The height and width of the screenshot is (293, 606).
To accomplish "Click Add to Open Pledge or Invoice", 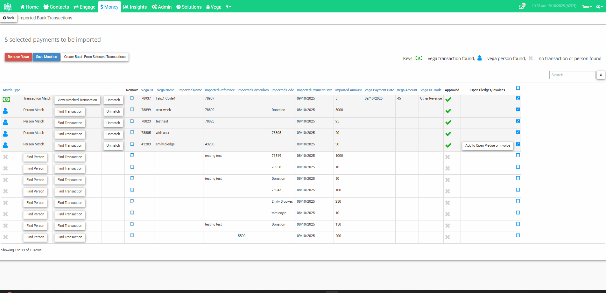I will [x=488, y=146].
